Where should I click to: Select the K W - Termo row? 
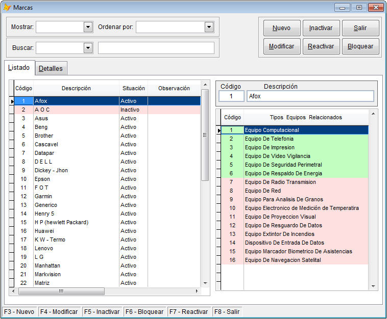pos(107,240)
